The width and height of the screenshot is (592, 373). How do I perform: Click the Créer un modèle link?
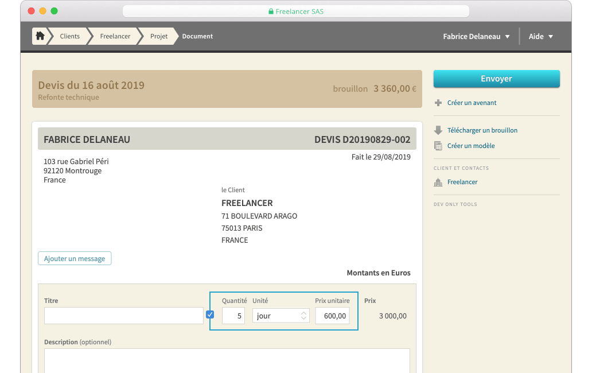pyautogui.click(x=471, y=146)
